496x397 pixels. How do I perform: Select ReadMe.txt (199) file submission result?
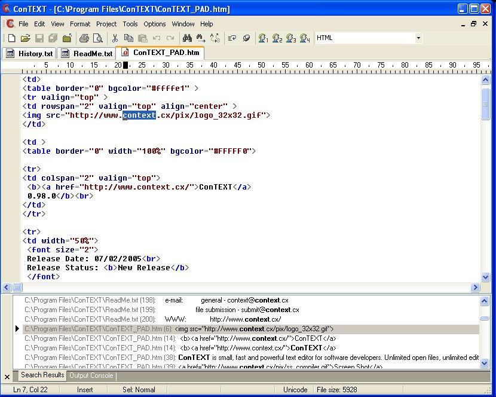[251, 310]
